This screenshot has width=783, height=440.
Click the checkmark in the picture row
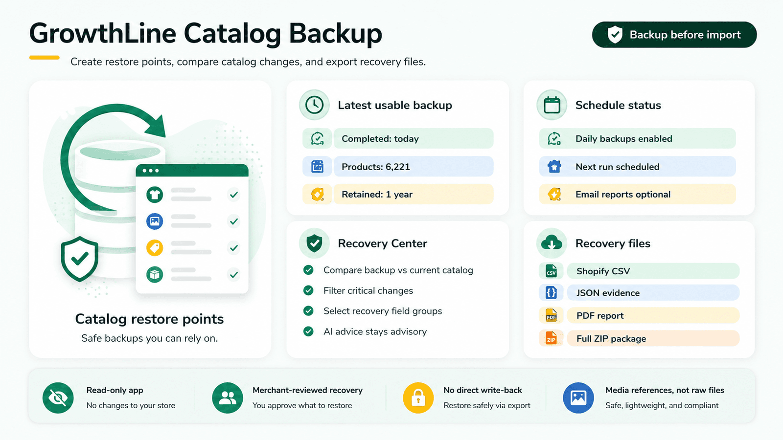point(234,221)
